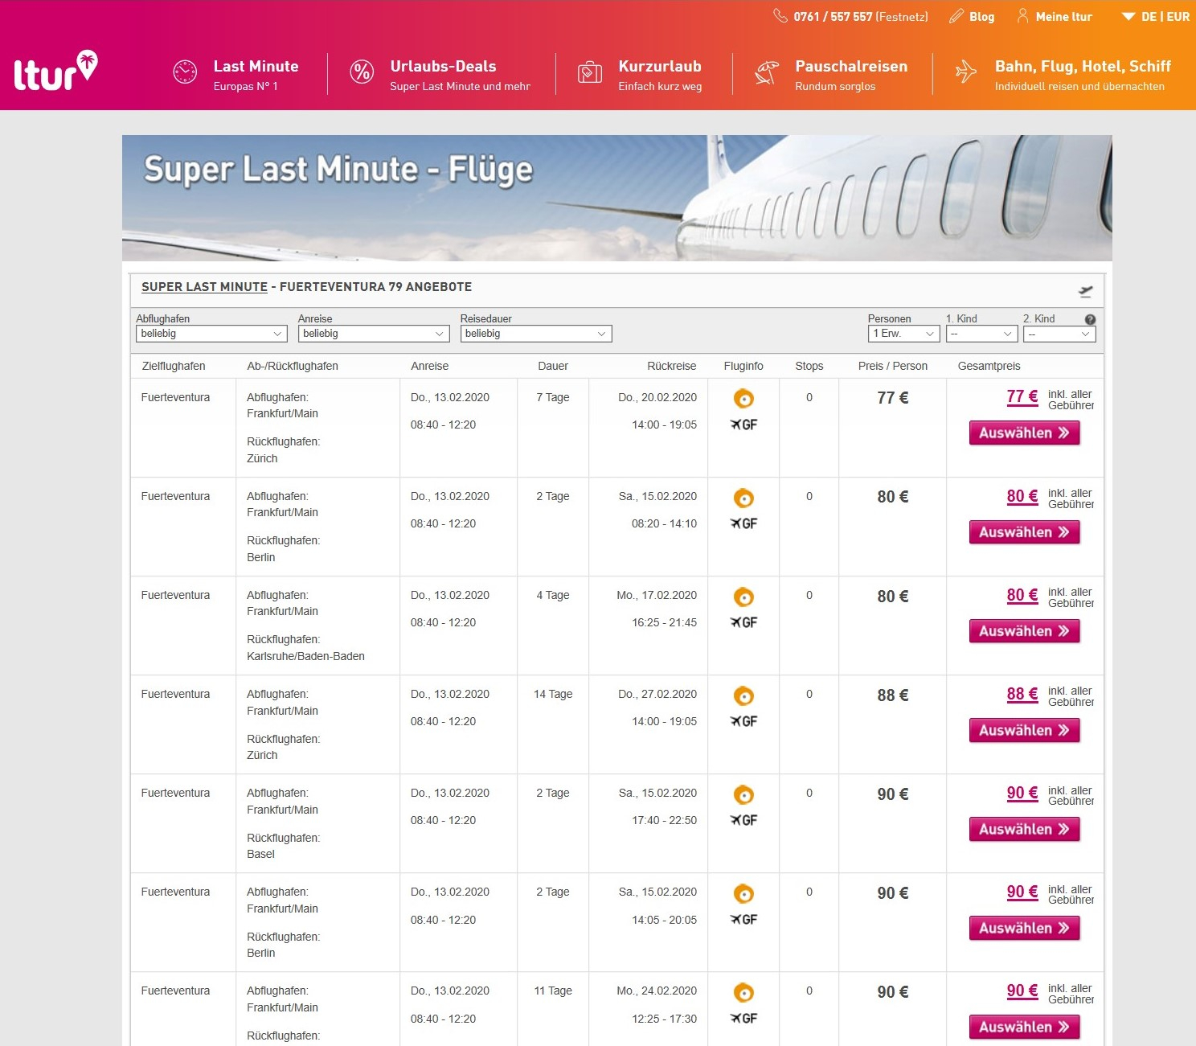The width and height of the screenshot is (1196, 1046).
Task: Click the airplane icon of Bahn, Flug, Hotel
Action: tap(966, 72)
